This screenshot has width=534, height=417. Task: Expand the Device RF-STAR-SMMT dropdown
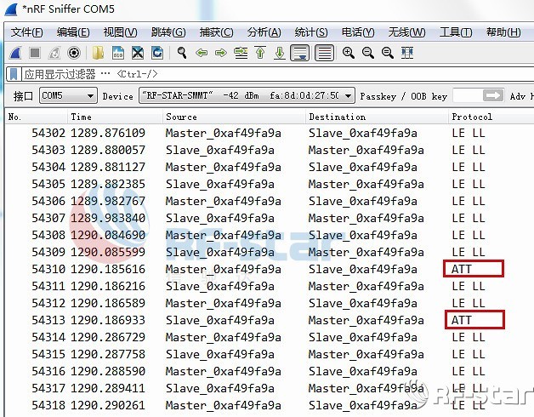click(245, 96)
